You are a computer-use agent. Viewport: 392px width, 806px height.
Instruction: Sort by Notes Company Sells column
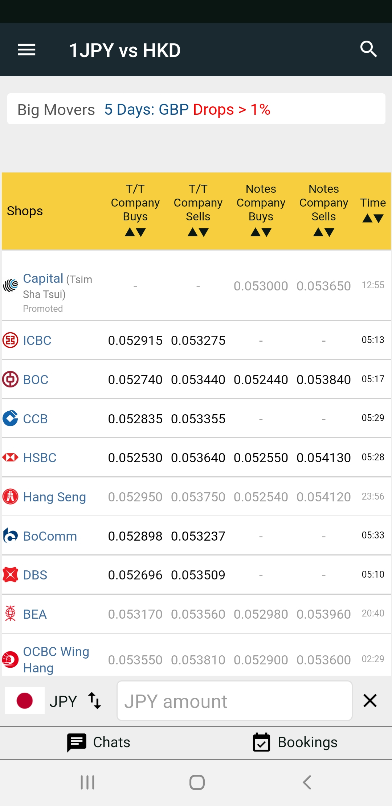pyautogui.click(x=324, y=210)
